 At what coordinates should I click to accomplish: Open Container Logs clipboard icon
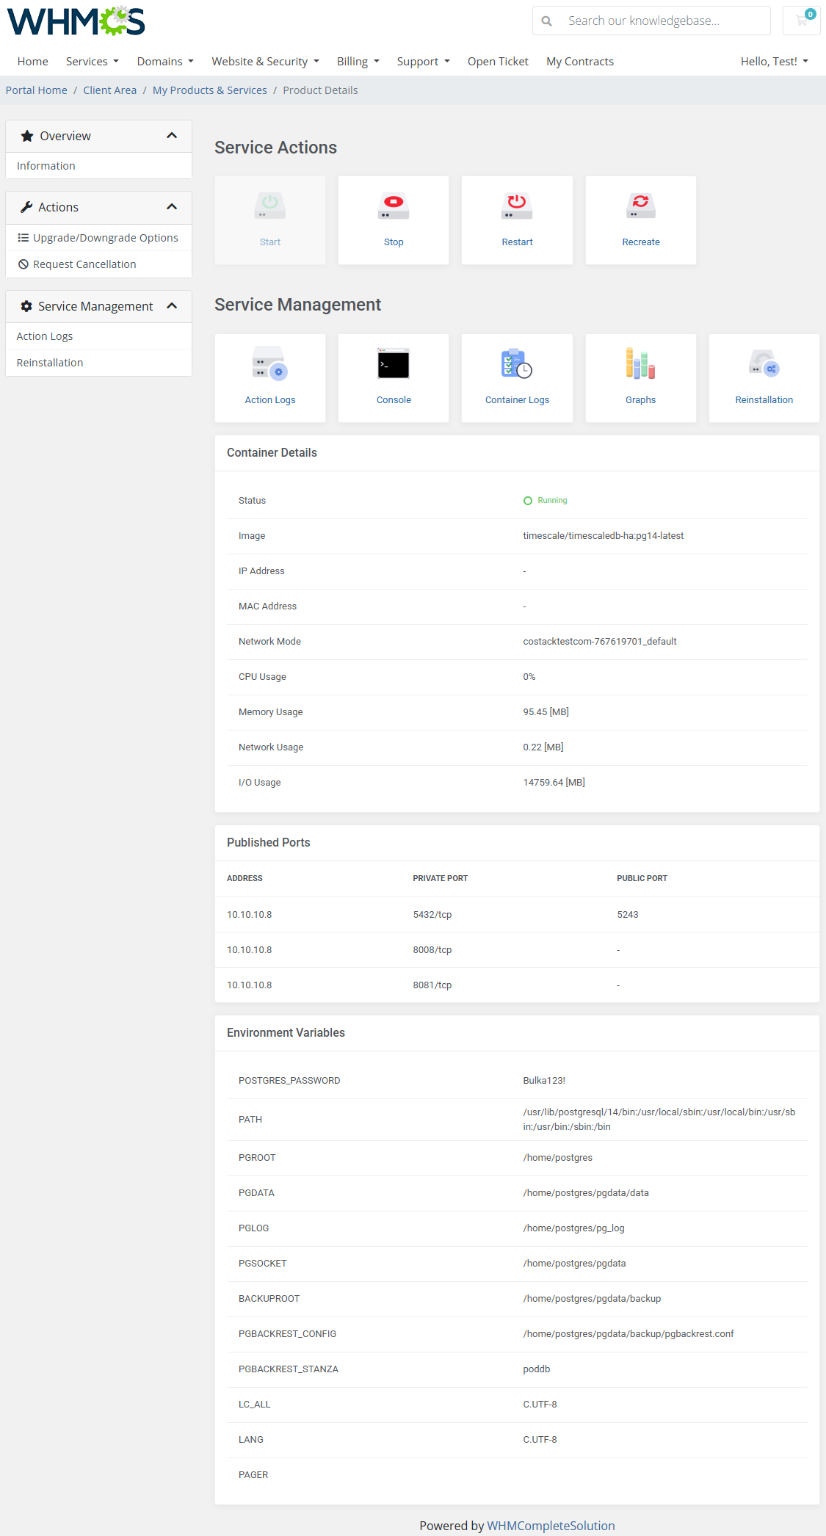pyautogui.click(x=517, y=363)
